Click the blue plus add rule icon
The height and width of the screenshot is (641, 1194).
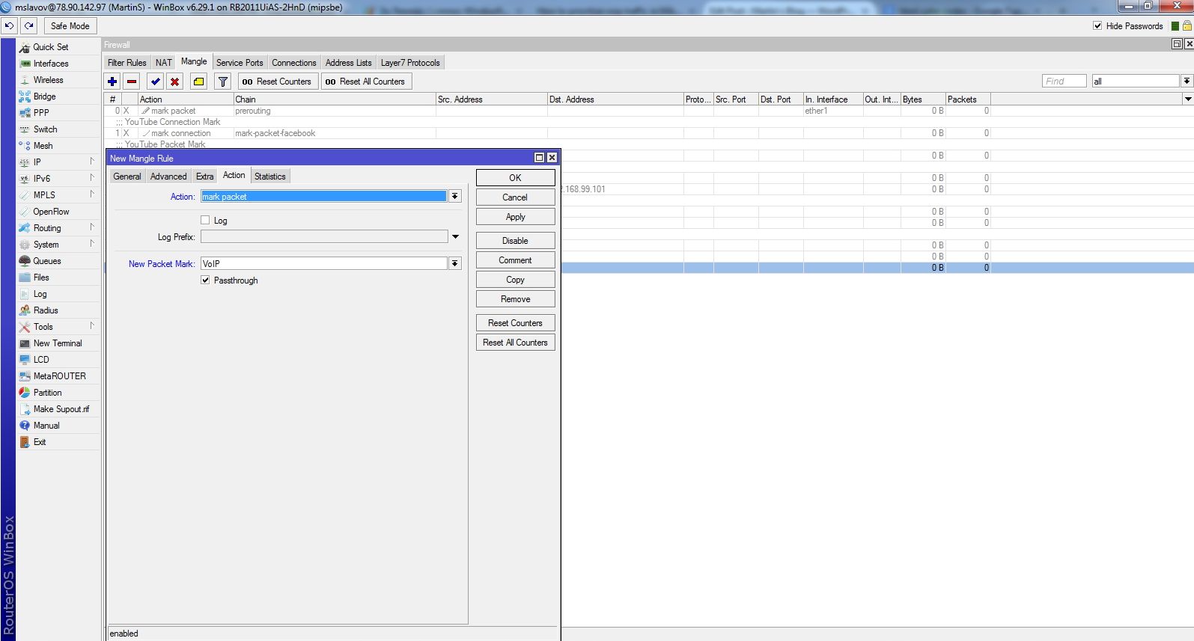(x=112, y=82)
